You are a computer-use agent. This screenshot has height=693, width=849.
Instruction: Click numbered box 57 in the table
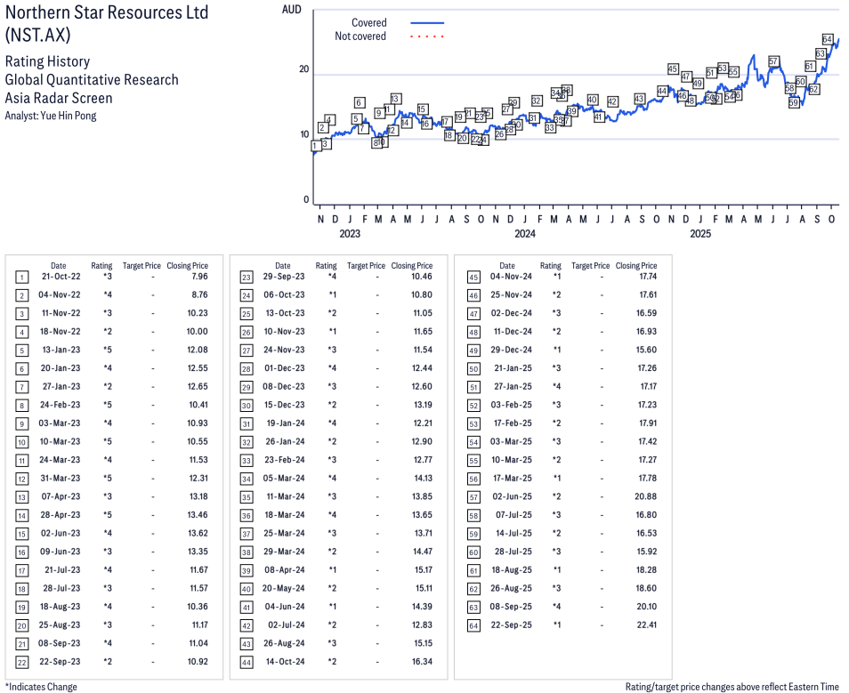472,497
